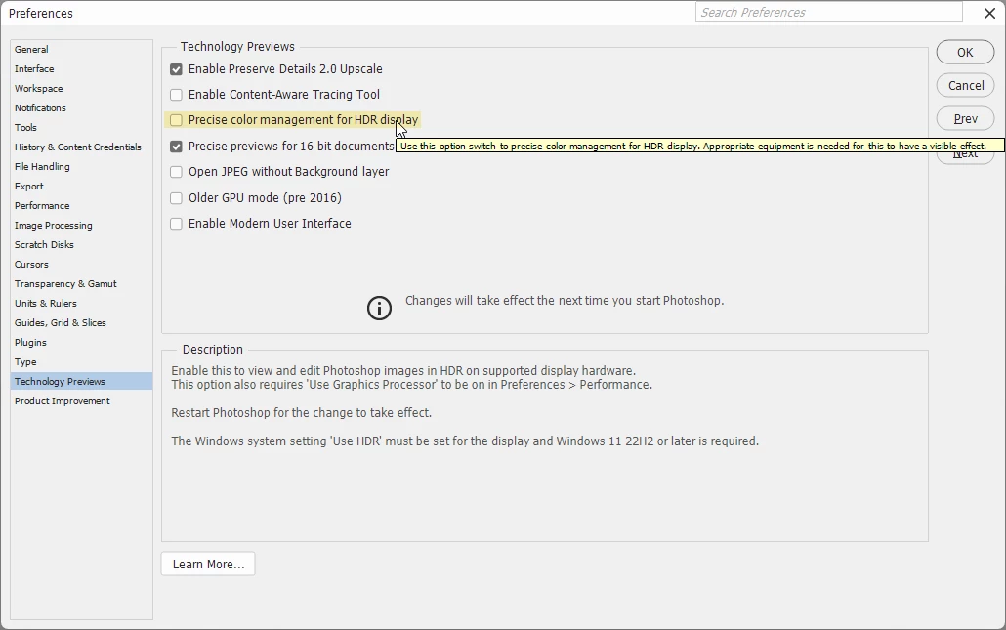Open Cursors preferences
Screen dimensions: 1006x630
coord(81,265)
